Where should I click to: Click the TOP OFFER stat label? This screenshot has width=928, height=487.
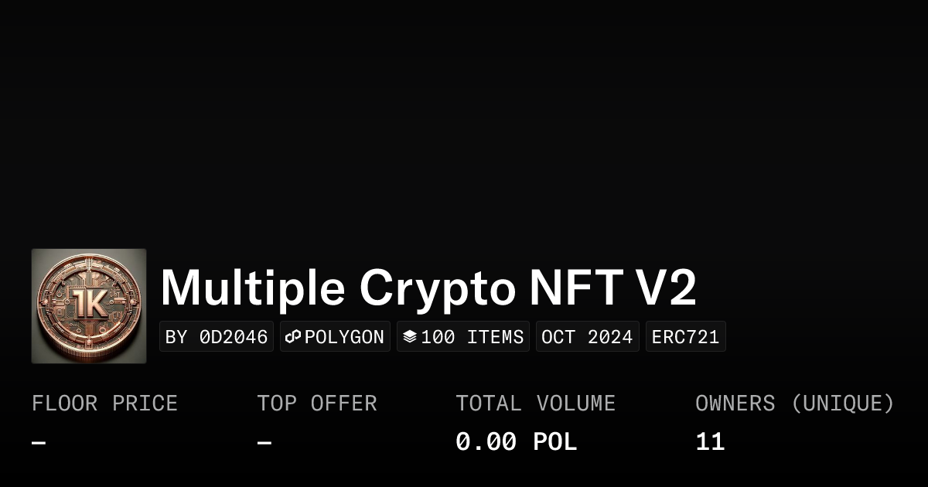pos(317,404)
